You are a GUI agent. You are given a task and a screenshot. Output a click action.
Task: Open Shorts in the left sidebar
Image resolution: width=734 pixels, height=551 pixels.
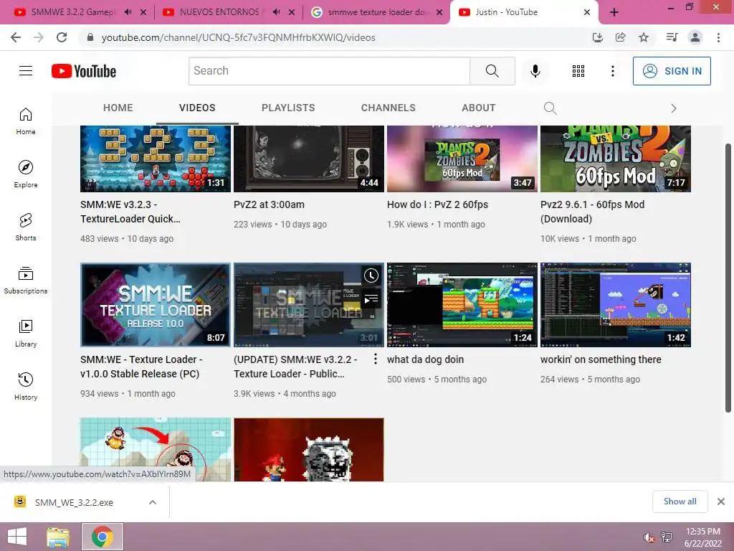tap(26, 227)
